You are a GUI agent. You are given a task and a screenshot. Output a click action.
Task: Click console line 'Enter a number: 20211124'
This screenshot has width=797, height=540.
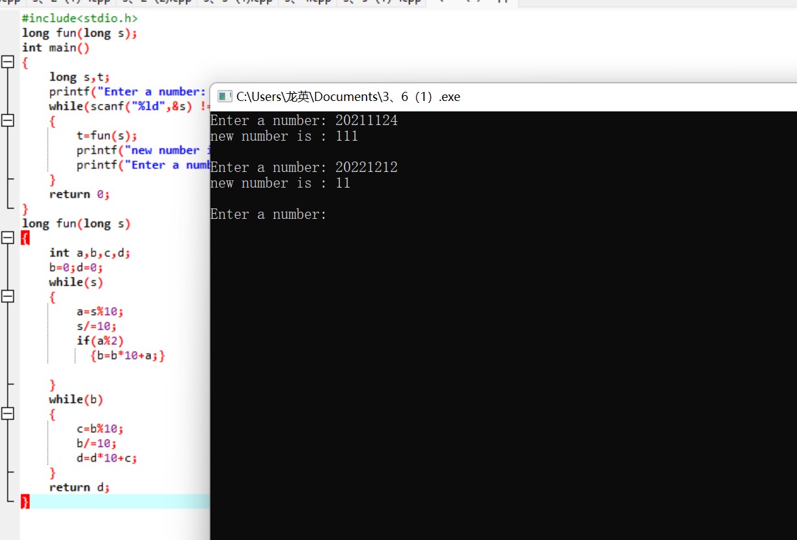tap(304, 121)
